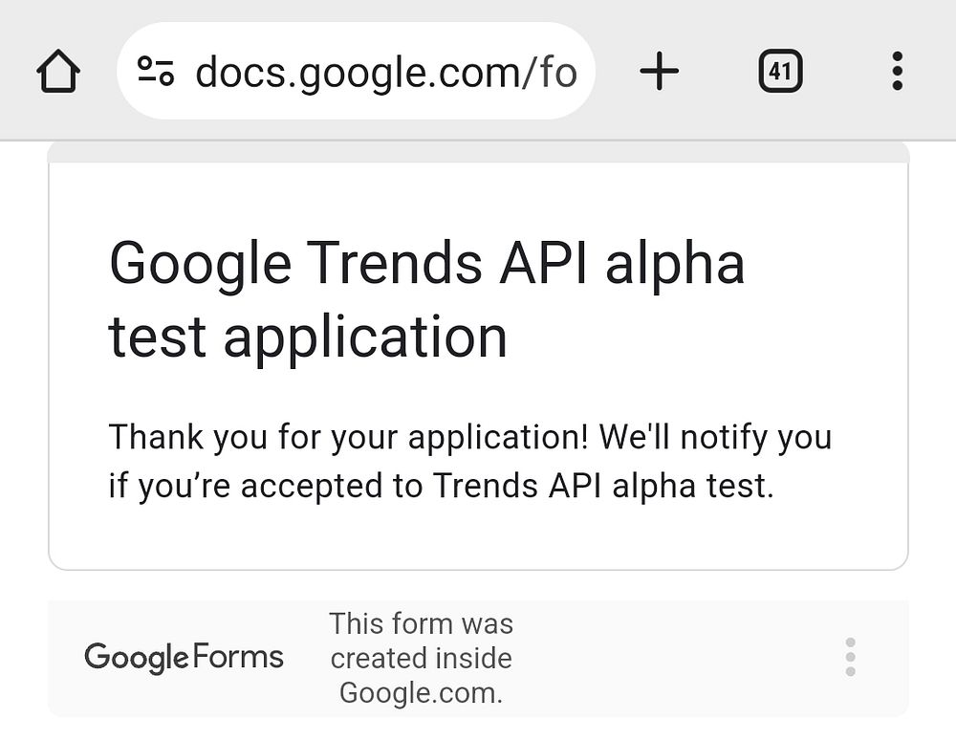
Task: Click the "Google Trends API alpha" title line
Action: [426, 262]
